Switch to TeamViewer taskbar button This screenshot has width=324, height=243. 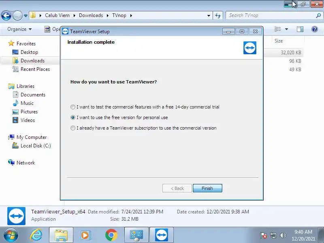162,235
